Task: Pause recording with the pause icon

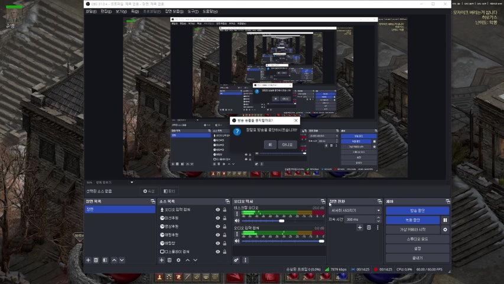Action: coord(445,220)
